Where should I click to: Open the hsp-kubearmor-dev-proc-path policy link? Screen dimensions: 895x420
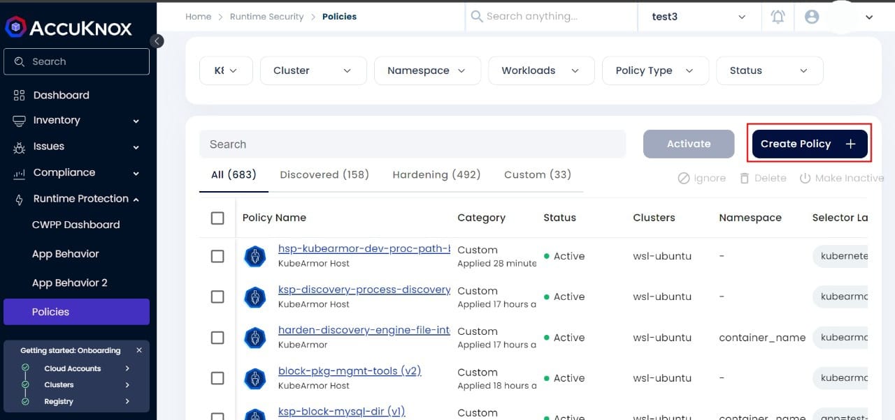click(364, 248)
